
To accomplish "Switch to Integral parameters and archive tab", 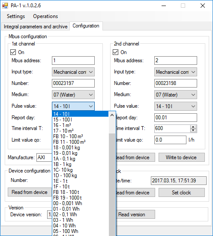I will tap(36, 27).
